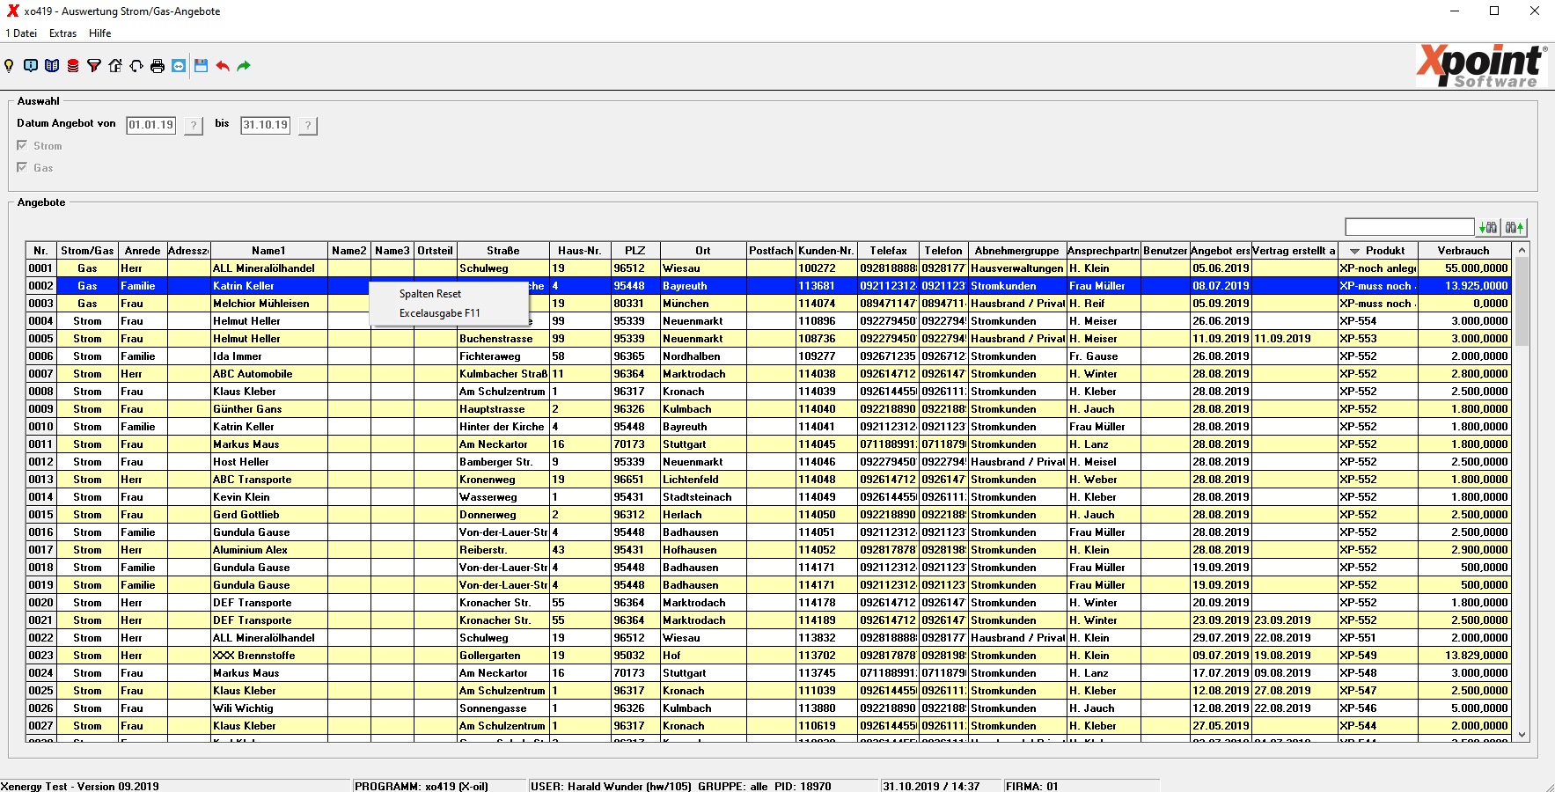The height and width of the screenshot is (792, 1555).
Task: Click Verbrauch value 5.000,0000
Action: point(1464,708)
